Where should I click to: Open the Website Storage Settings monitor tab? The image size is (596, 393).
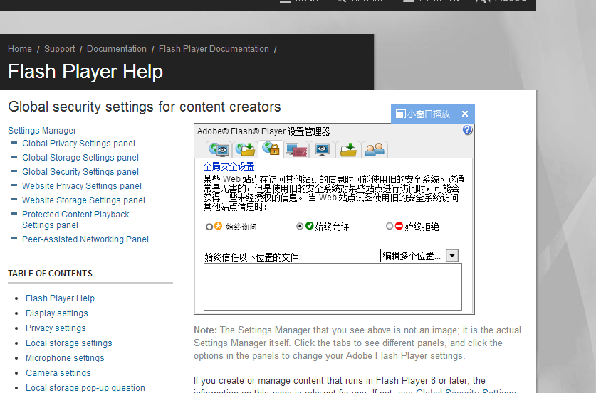[322, 149]
